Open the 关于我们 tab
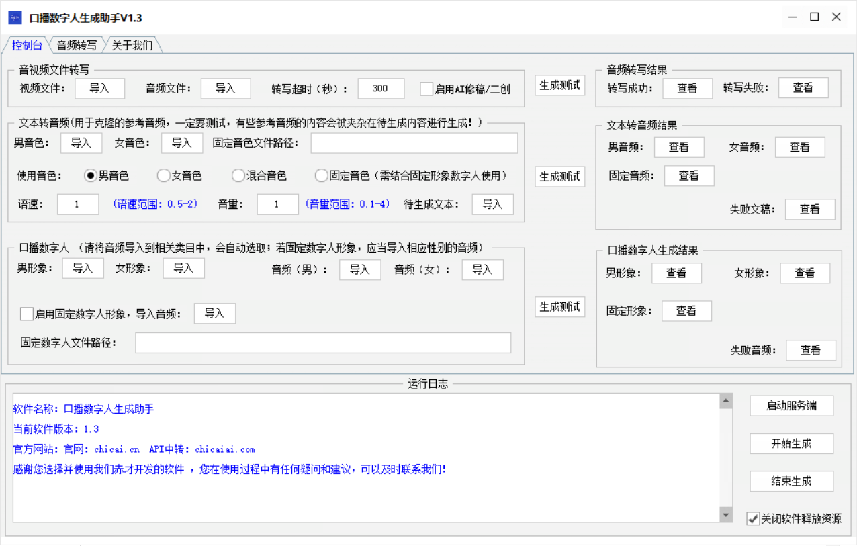 point(132,46)
